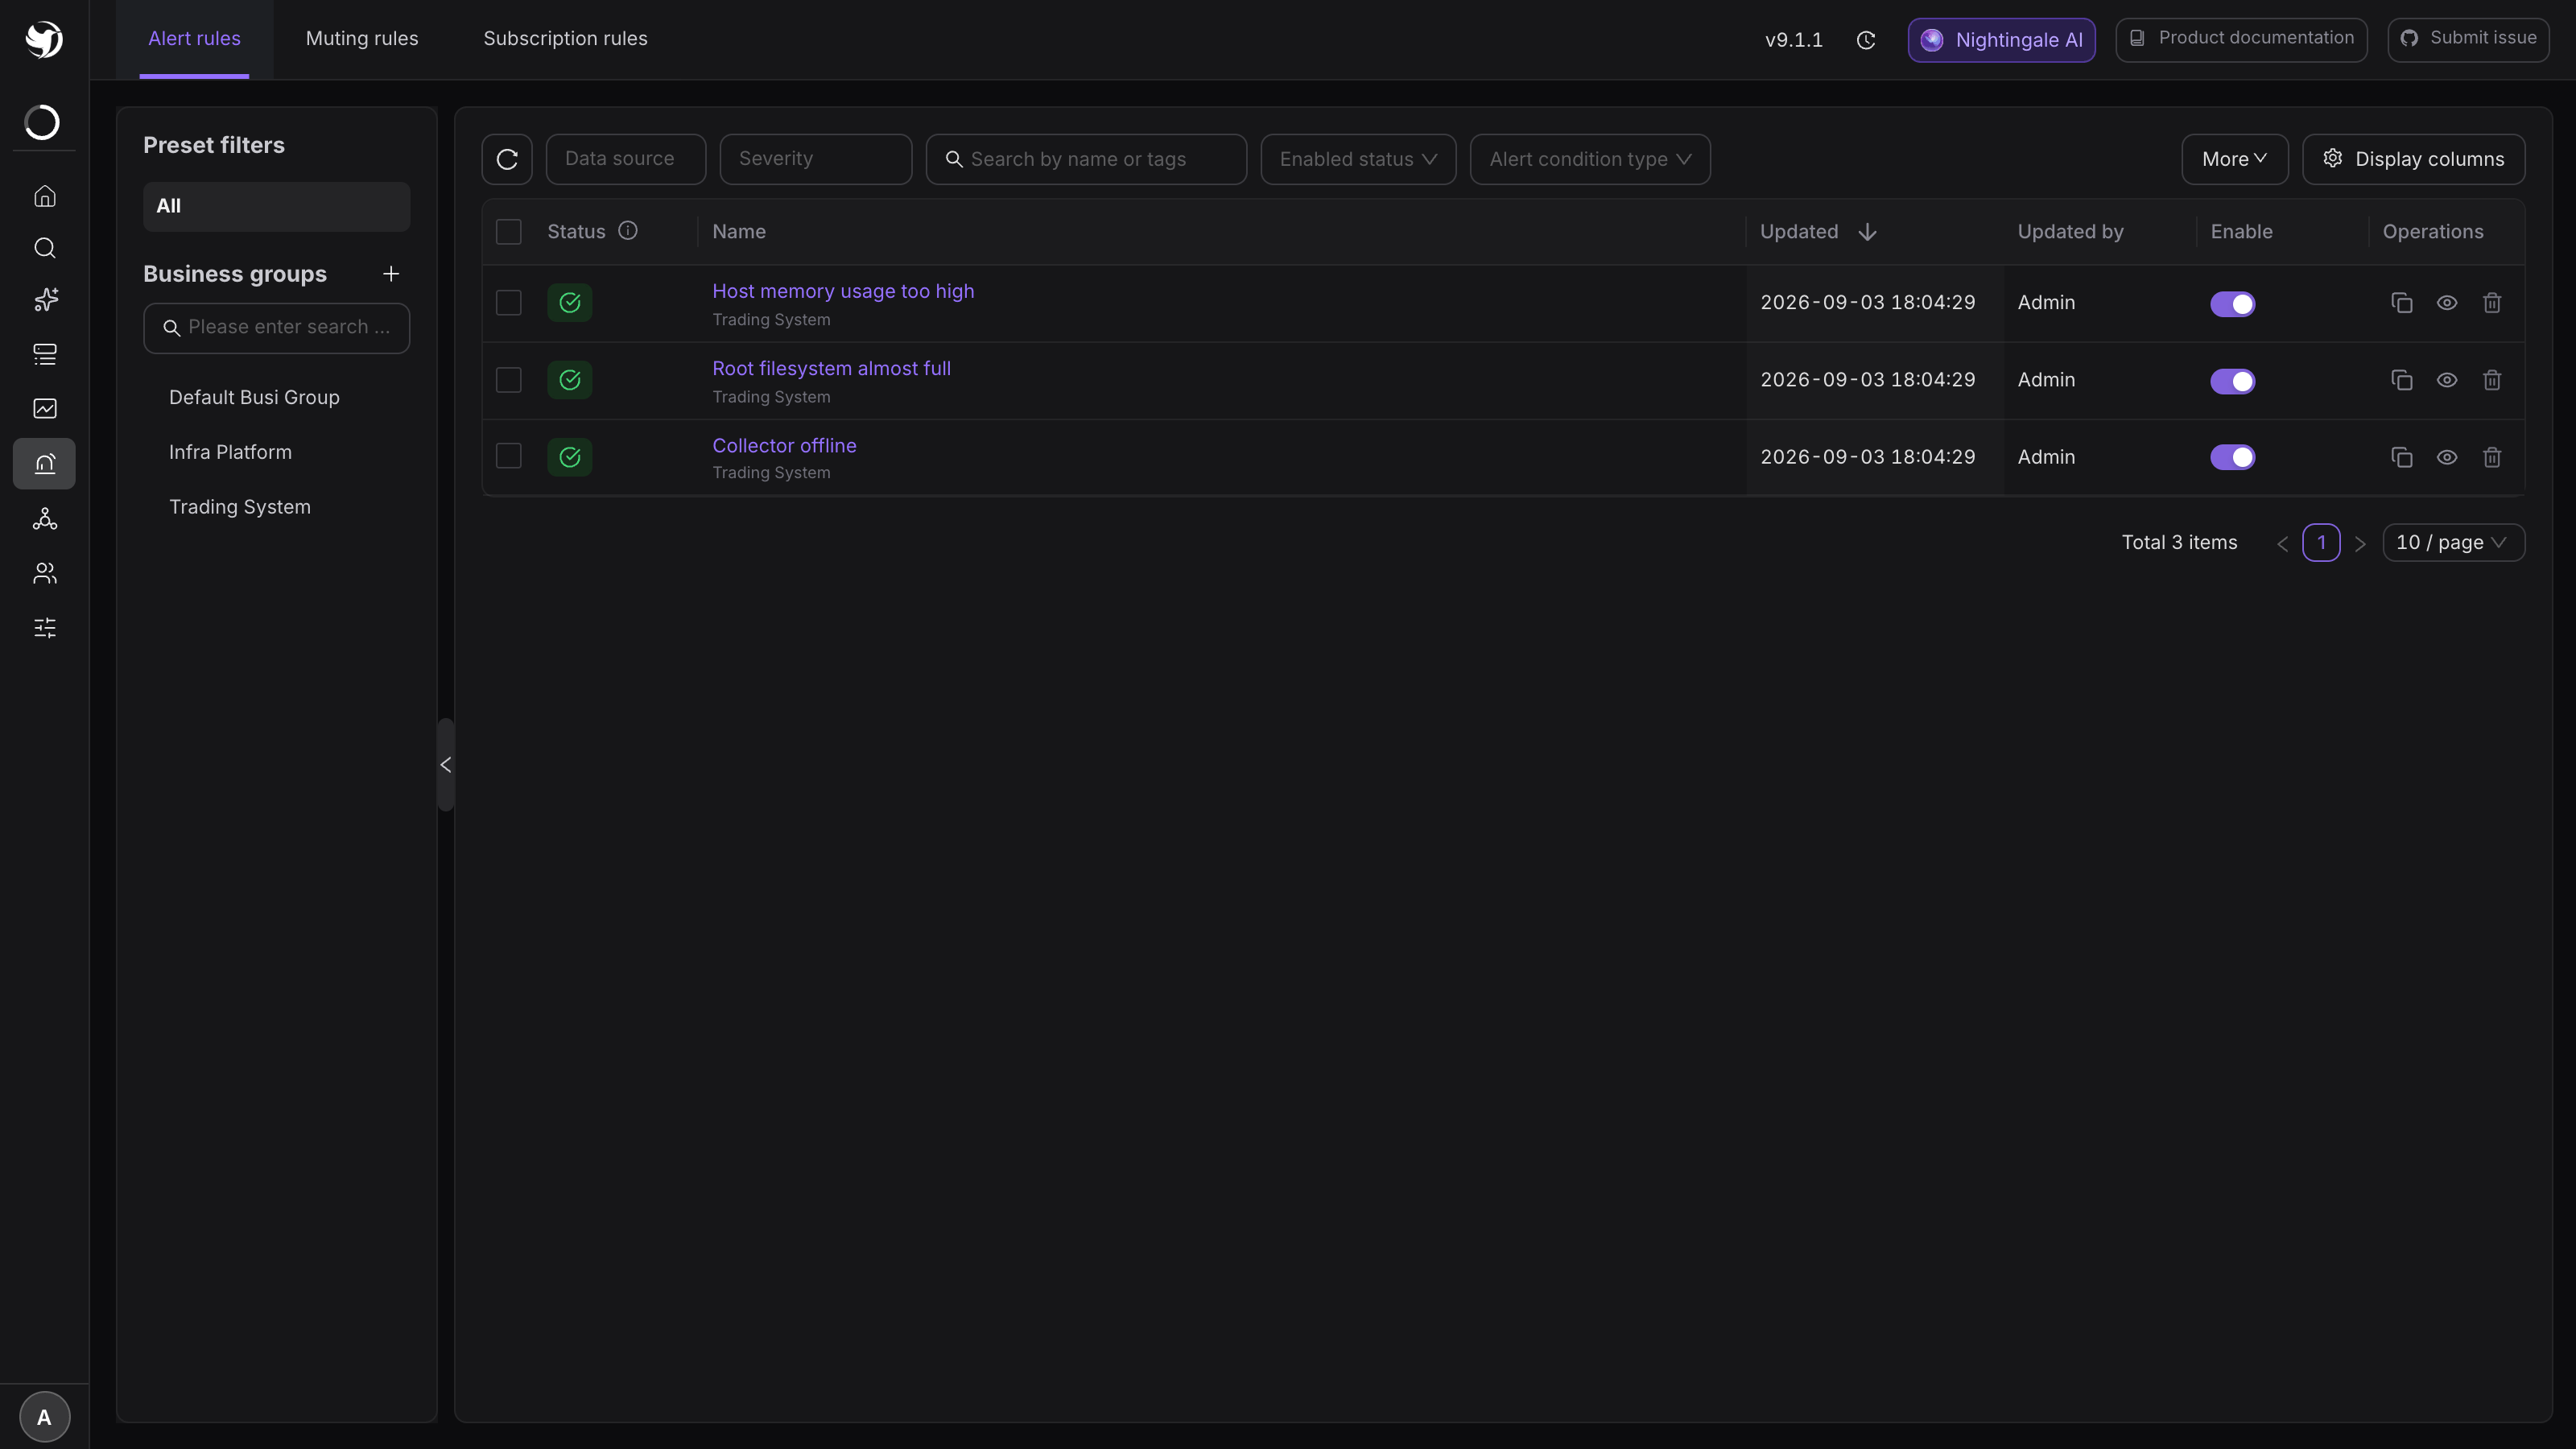The image size is (2576, 1449).
Task: Open the Alert condition type dropdown
Action: pyautogui.click(x=1590, y=159)
